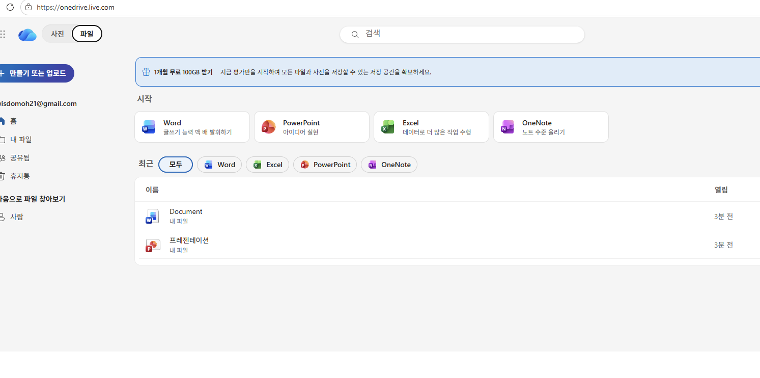
Task: Click the 3분 전 time for 프레젠테이션
Action: [723, 245]
